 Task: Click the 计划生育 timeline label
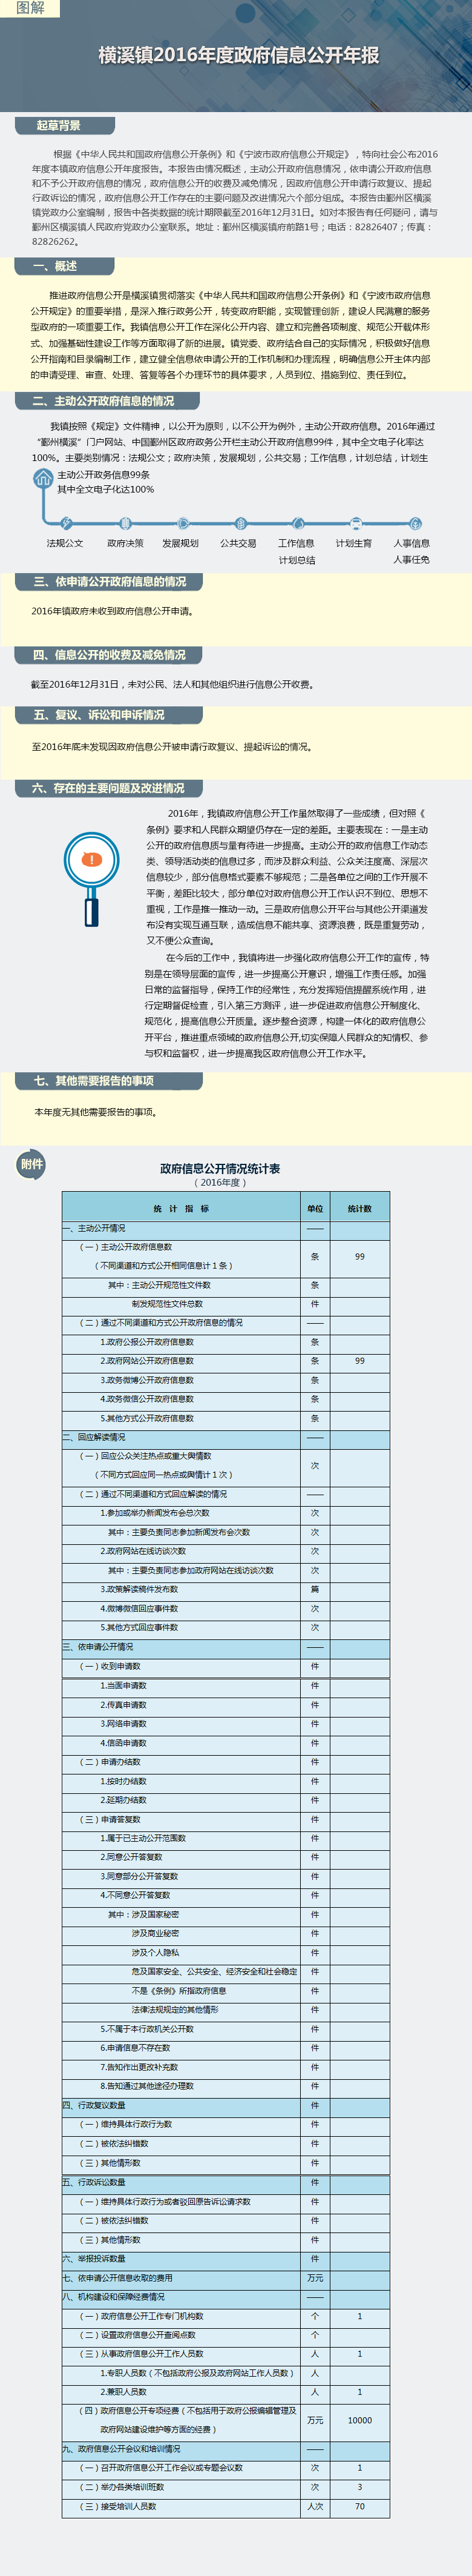(353, 544)
